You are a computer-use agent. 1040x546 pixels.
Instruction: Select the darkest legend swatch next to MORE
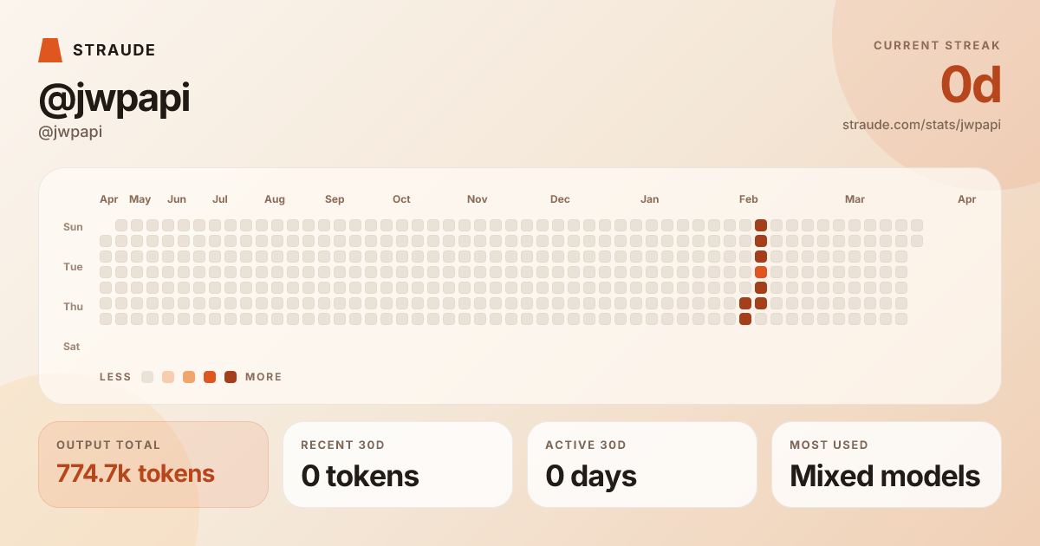tap(231, 377)
